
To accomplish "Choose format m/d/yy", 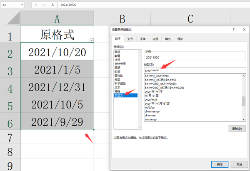I will coord(193,108).
